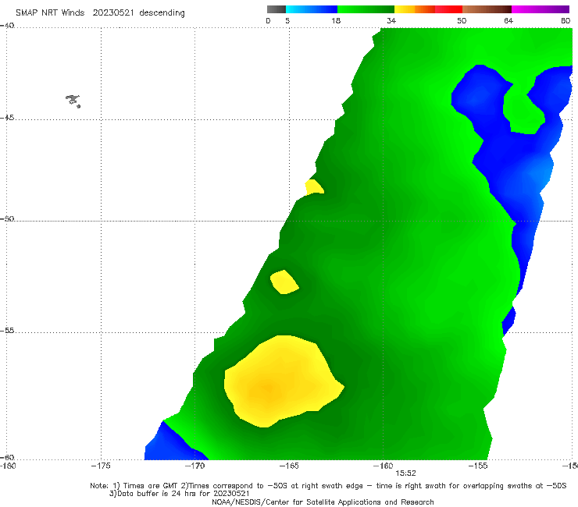Click the "Times are GMT" note line
Image resolution: width=578 pixels, height=507 pixels.
click(x=328, y=486)
